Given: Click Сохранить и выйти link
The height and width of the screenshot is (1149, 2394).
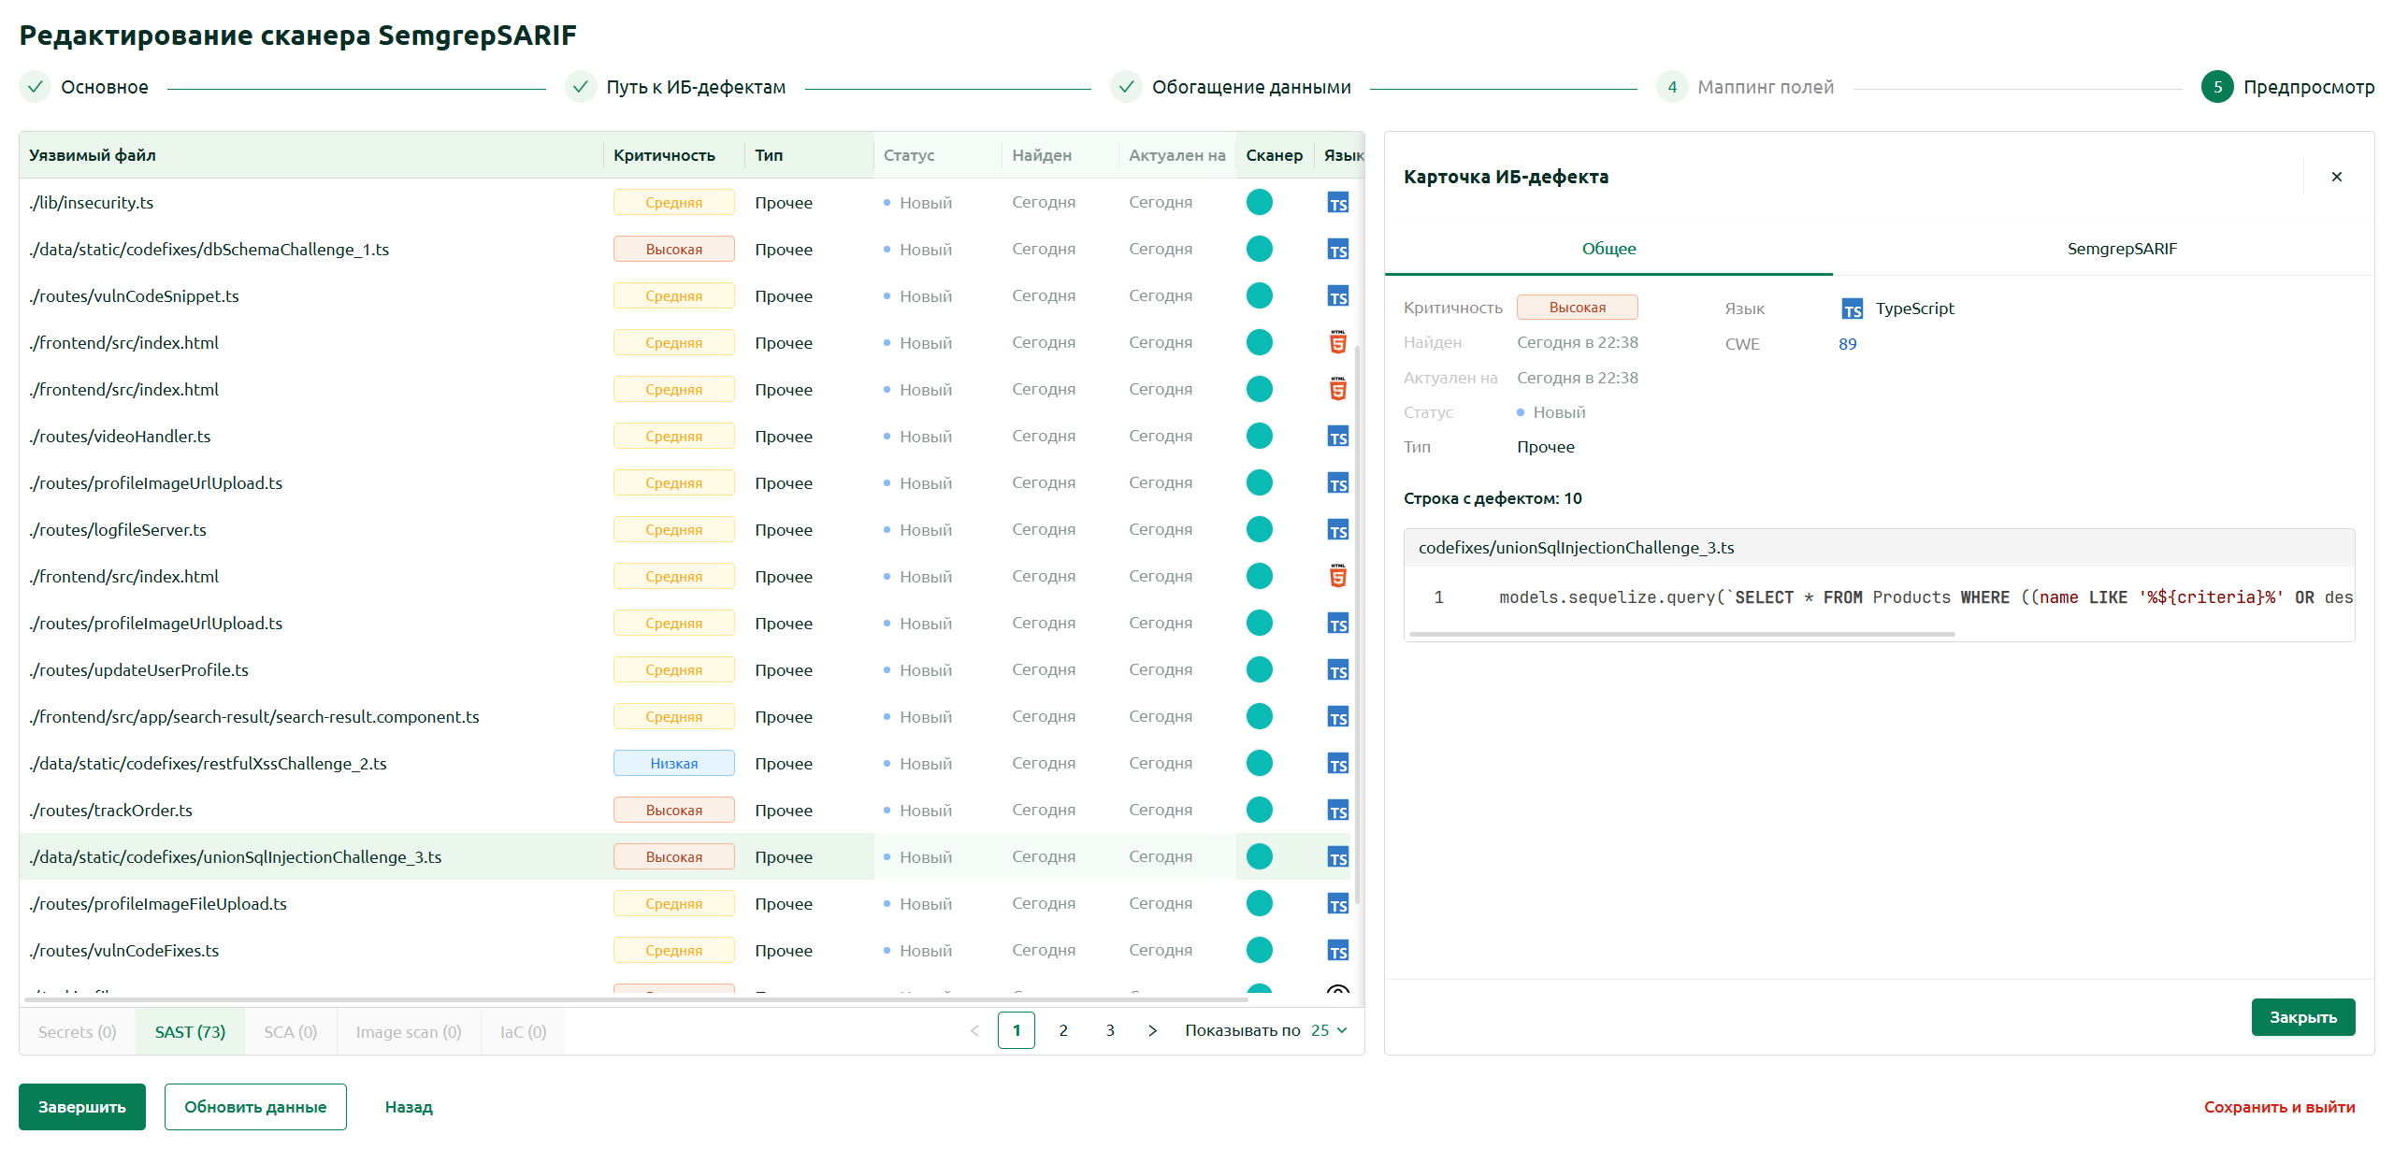Looking at the screenshot, I should (x=2279, y=1107).
